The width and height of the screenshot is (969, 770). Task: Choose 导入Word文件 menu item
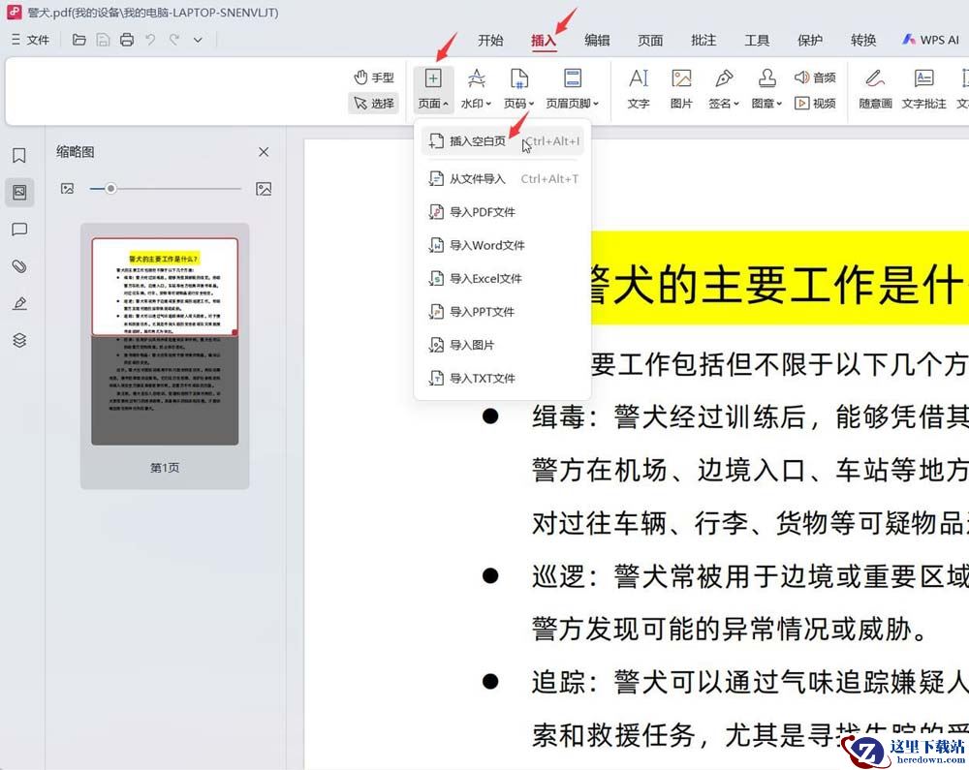(x=502, y=245)
